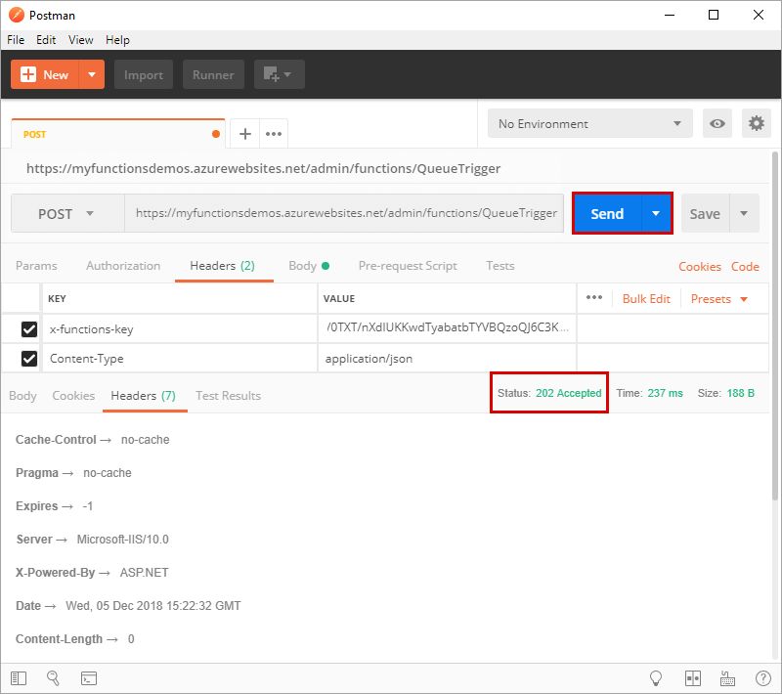Open the View menu
The width and height of the screenshot is (782, 694).
click(81, 40)
